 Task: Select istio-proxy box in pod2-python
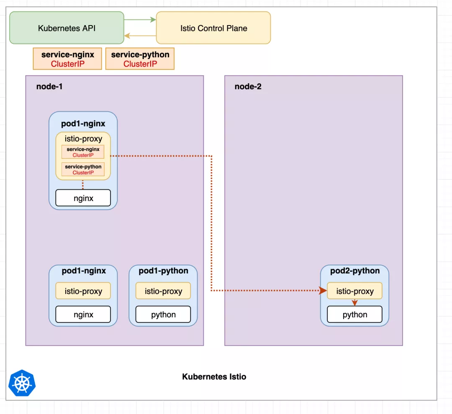(354, 291)
